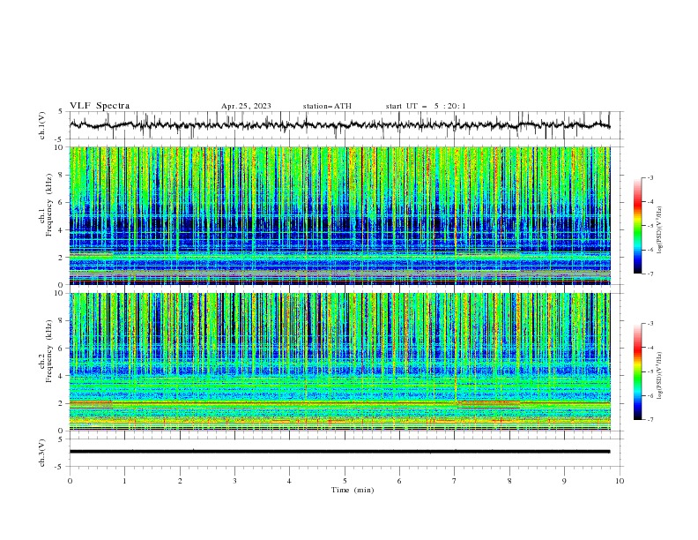Click the "start UT = 5 :20: 1" label

(426, 106)
